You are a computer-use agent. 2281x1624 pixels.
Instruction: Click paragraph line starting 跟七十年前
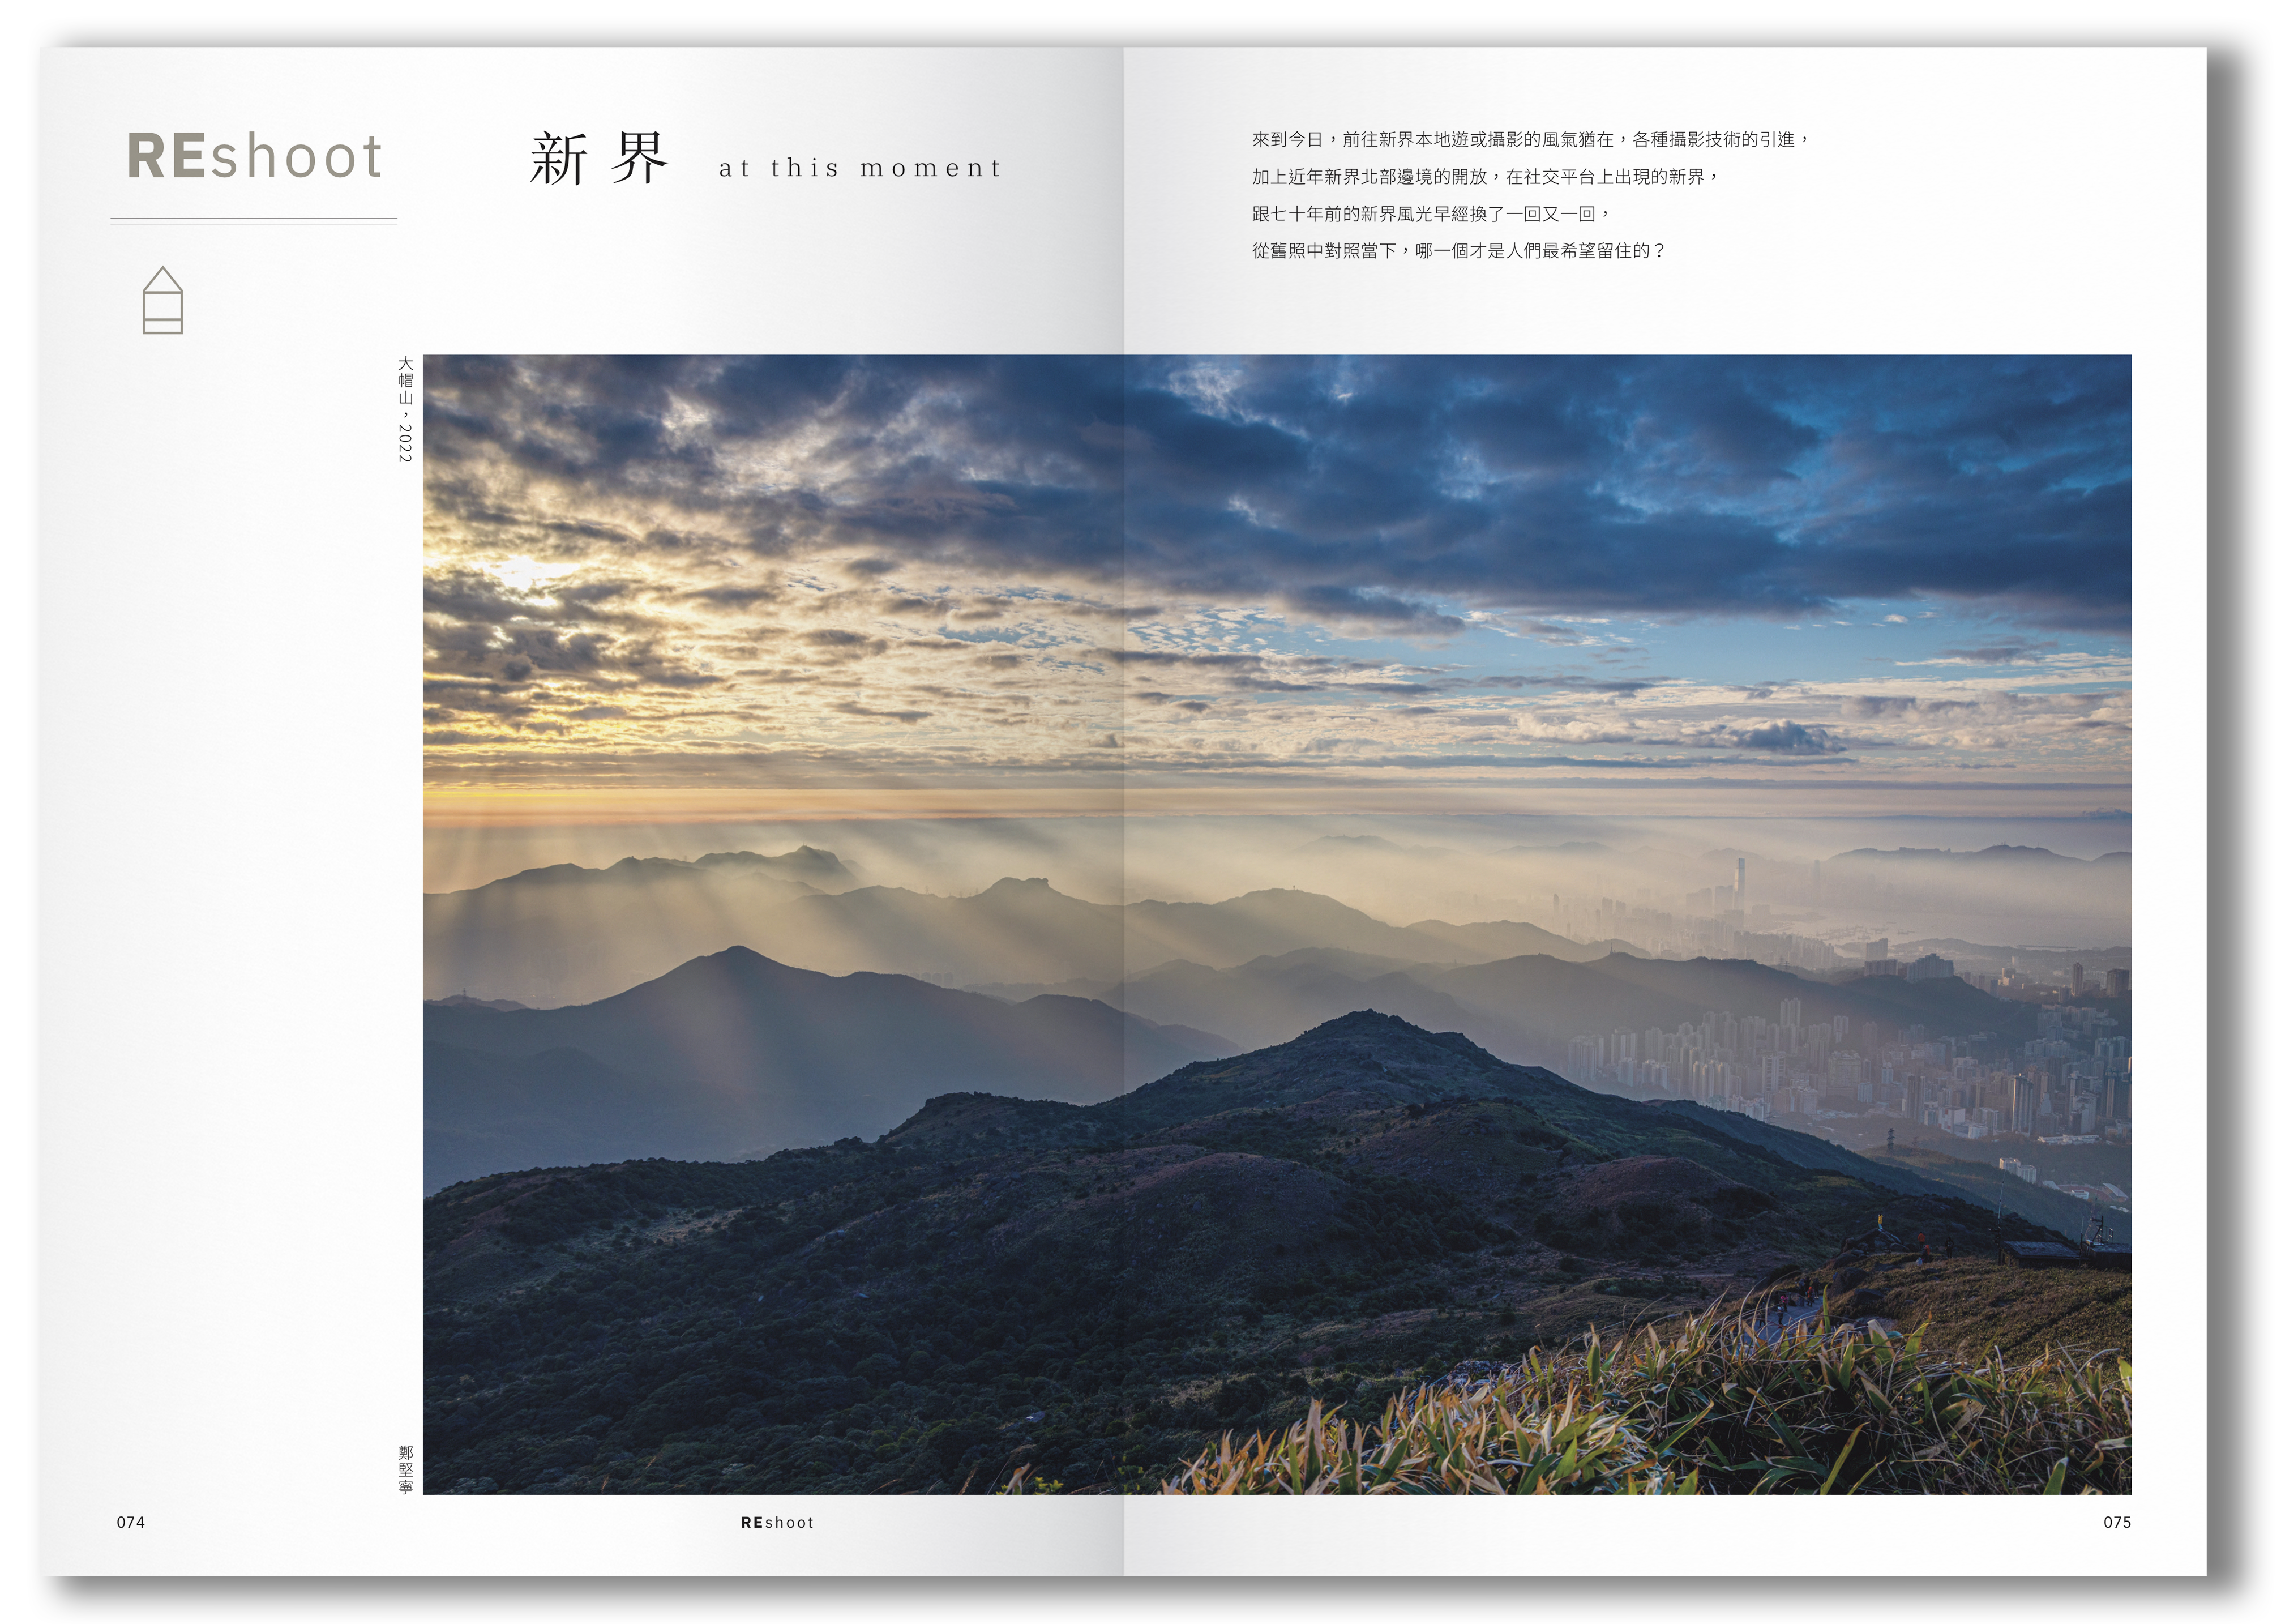click(x=1430, y=214)
